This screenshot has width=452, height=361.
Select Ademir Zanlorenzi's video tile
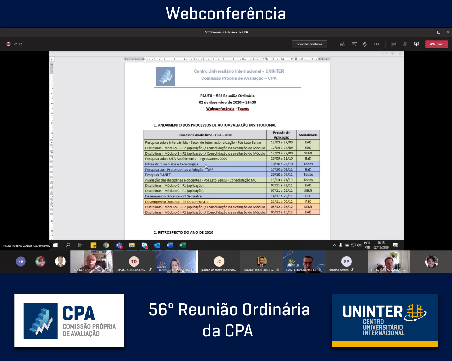click(x=91, y=261)
